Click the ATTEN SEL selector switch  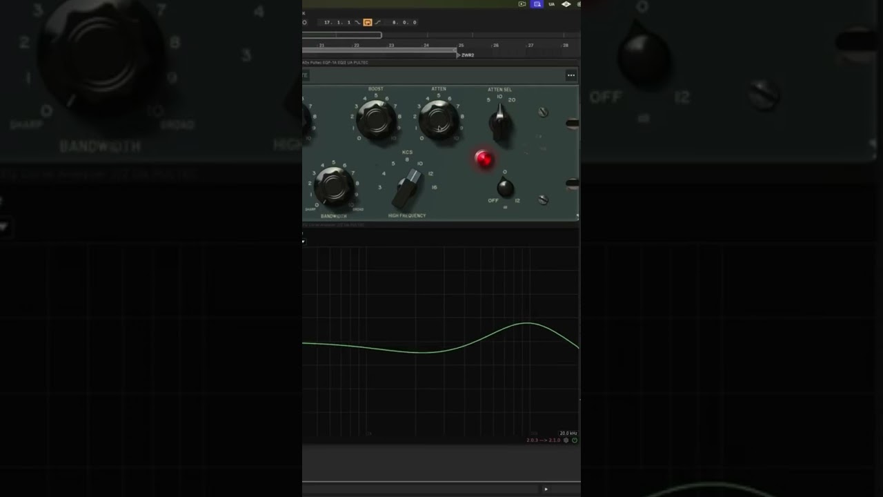[500, 121]
